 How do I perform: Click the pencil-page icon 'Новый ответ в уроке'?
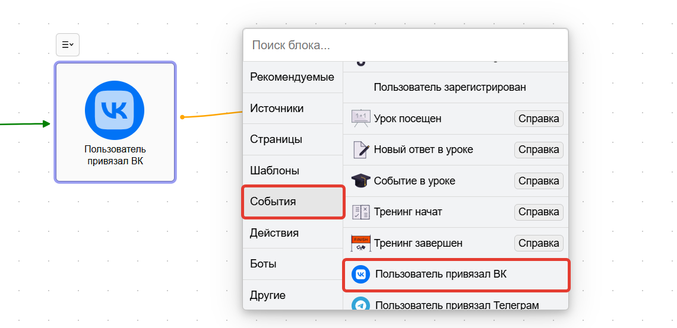[x=360, y=149]
